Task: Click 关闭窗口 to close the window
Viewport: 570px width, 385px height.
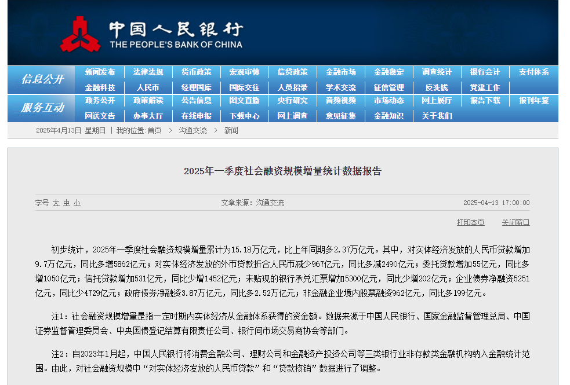Action: (515, 222)
